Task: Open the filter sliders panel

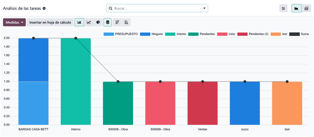Action: tap(283, 8)
